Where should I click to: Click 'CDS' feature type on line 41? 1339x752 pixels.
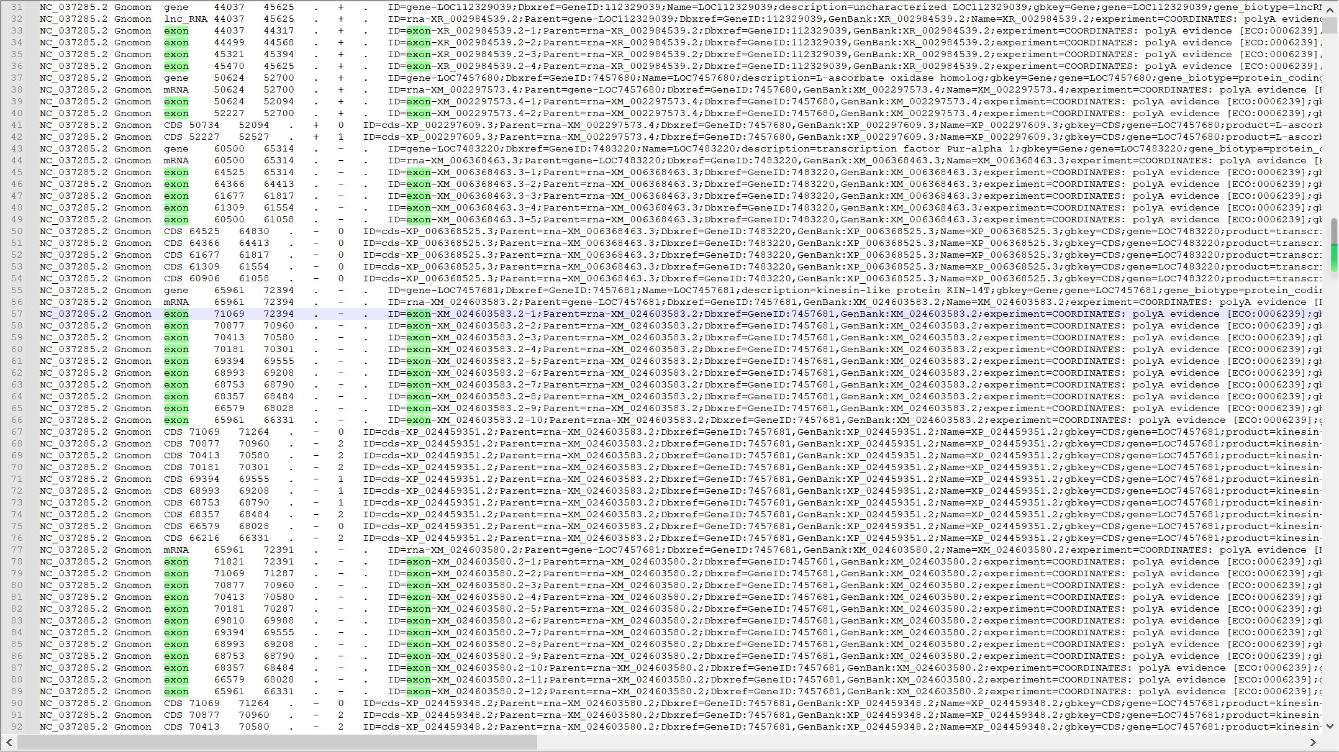pyautogui.click(x=173, y=125)
